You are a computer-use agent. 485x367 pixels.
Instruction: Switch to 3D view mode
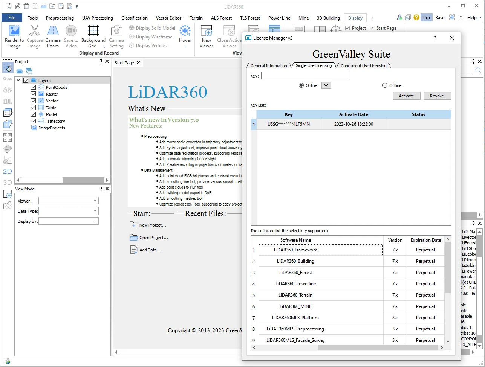tap(8, 183)
